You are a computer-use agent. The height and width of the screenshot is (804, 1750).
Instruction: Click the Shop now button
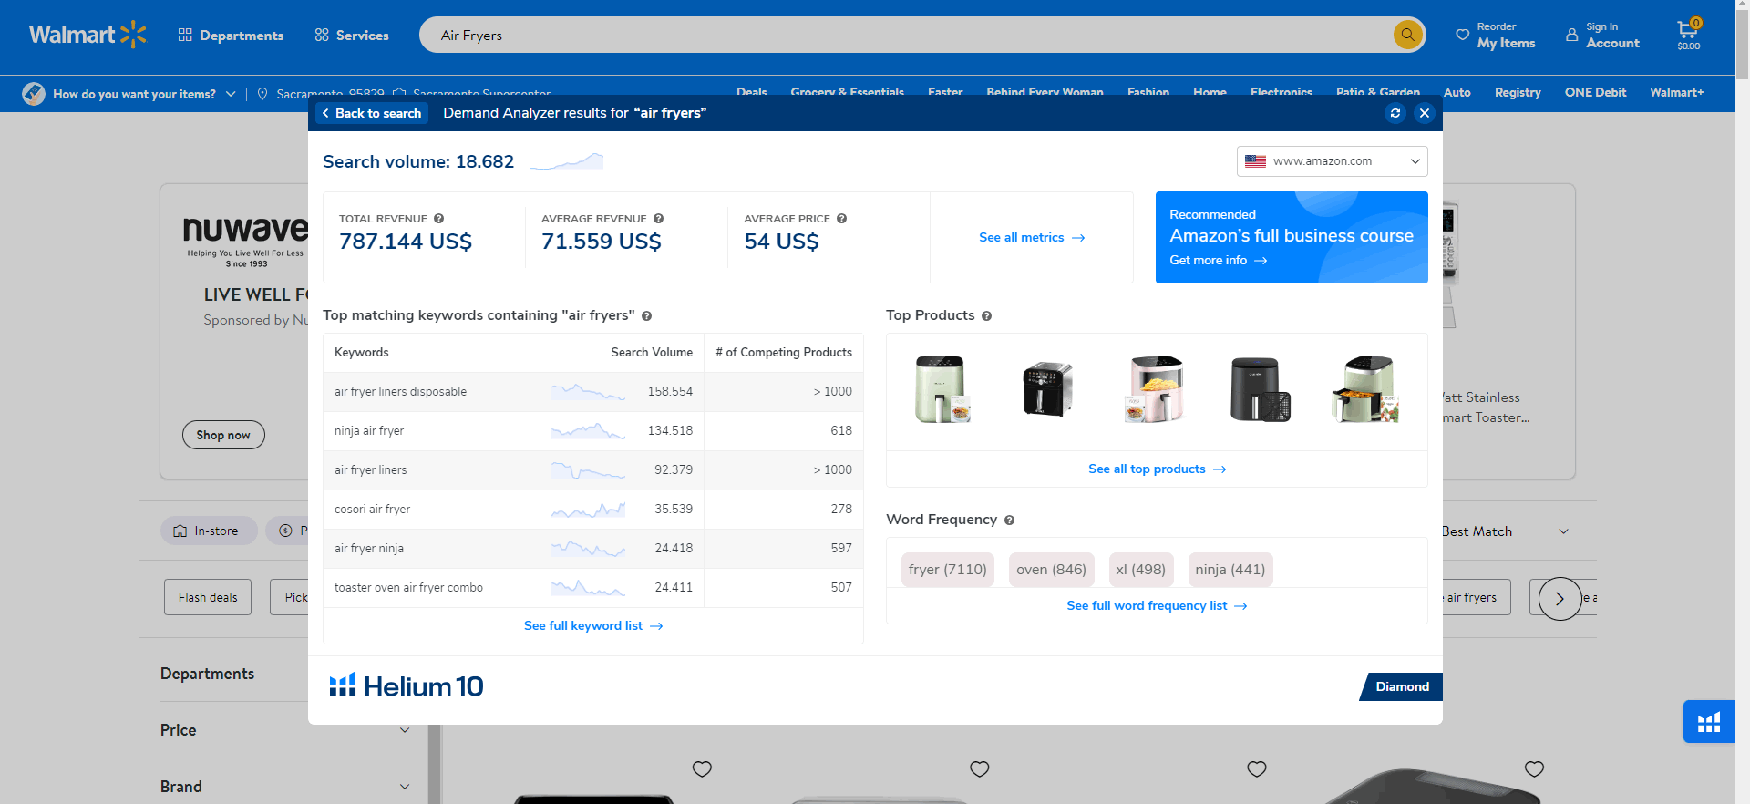pyautogui.click(x=223, y=435)
